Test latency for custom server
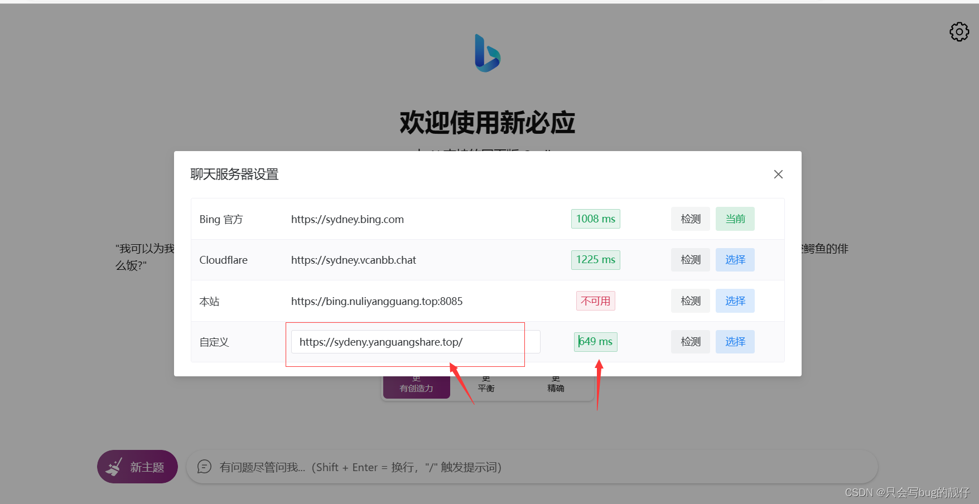This screenshot has height=504, width=979. point(691,342)
